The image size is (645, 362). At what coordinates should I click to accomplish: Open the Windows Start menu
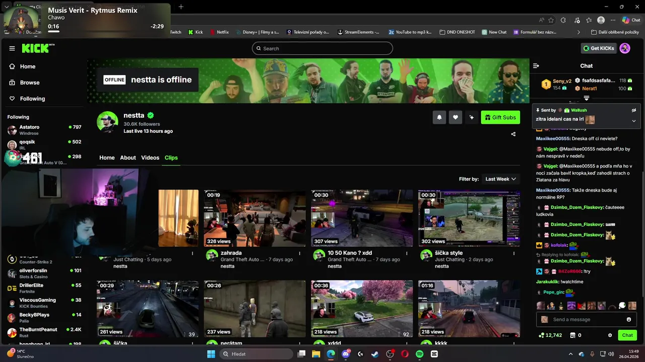pyautogui.click(x=211, y=354)
